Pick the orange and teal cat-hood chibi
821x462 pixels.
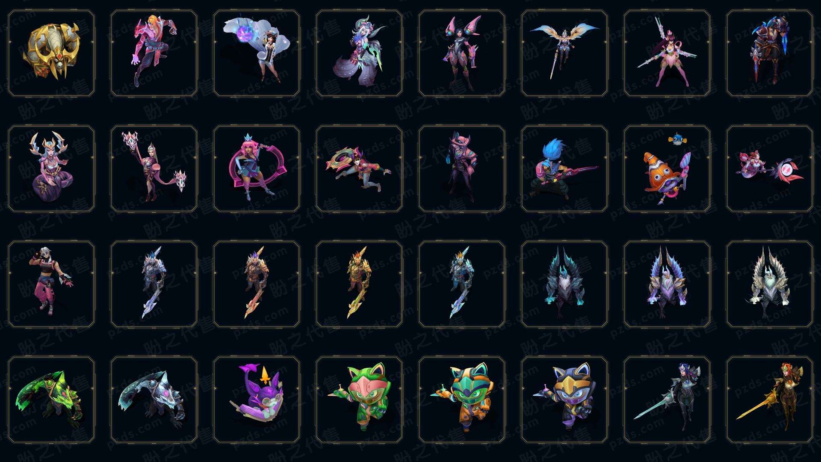pos(462,400)
